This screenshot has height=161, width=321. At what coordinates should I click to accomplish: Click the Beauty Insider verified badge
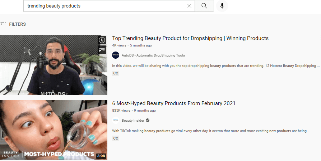[x=148, y=121]
